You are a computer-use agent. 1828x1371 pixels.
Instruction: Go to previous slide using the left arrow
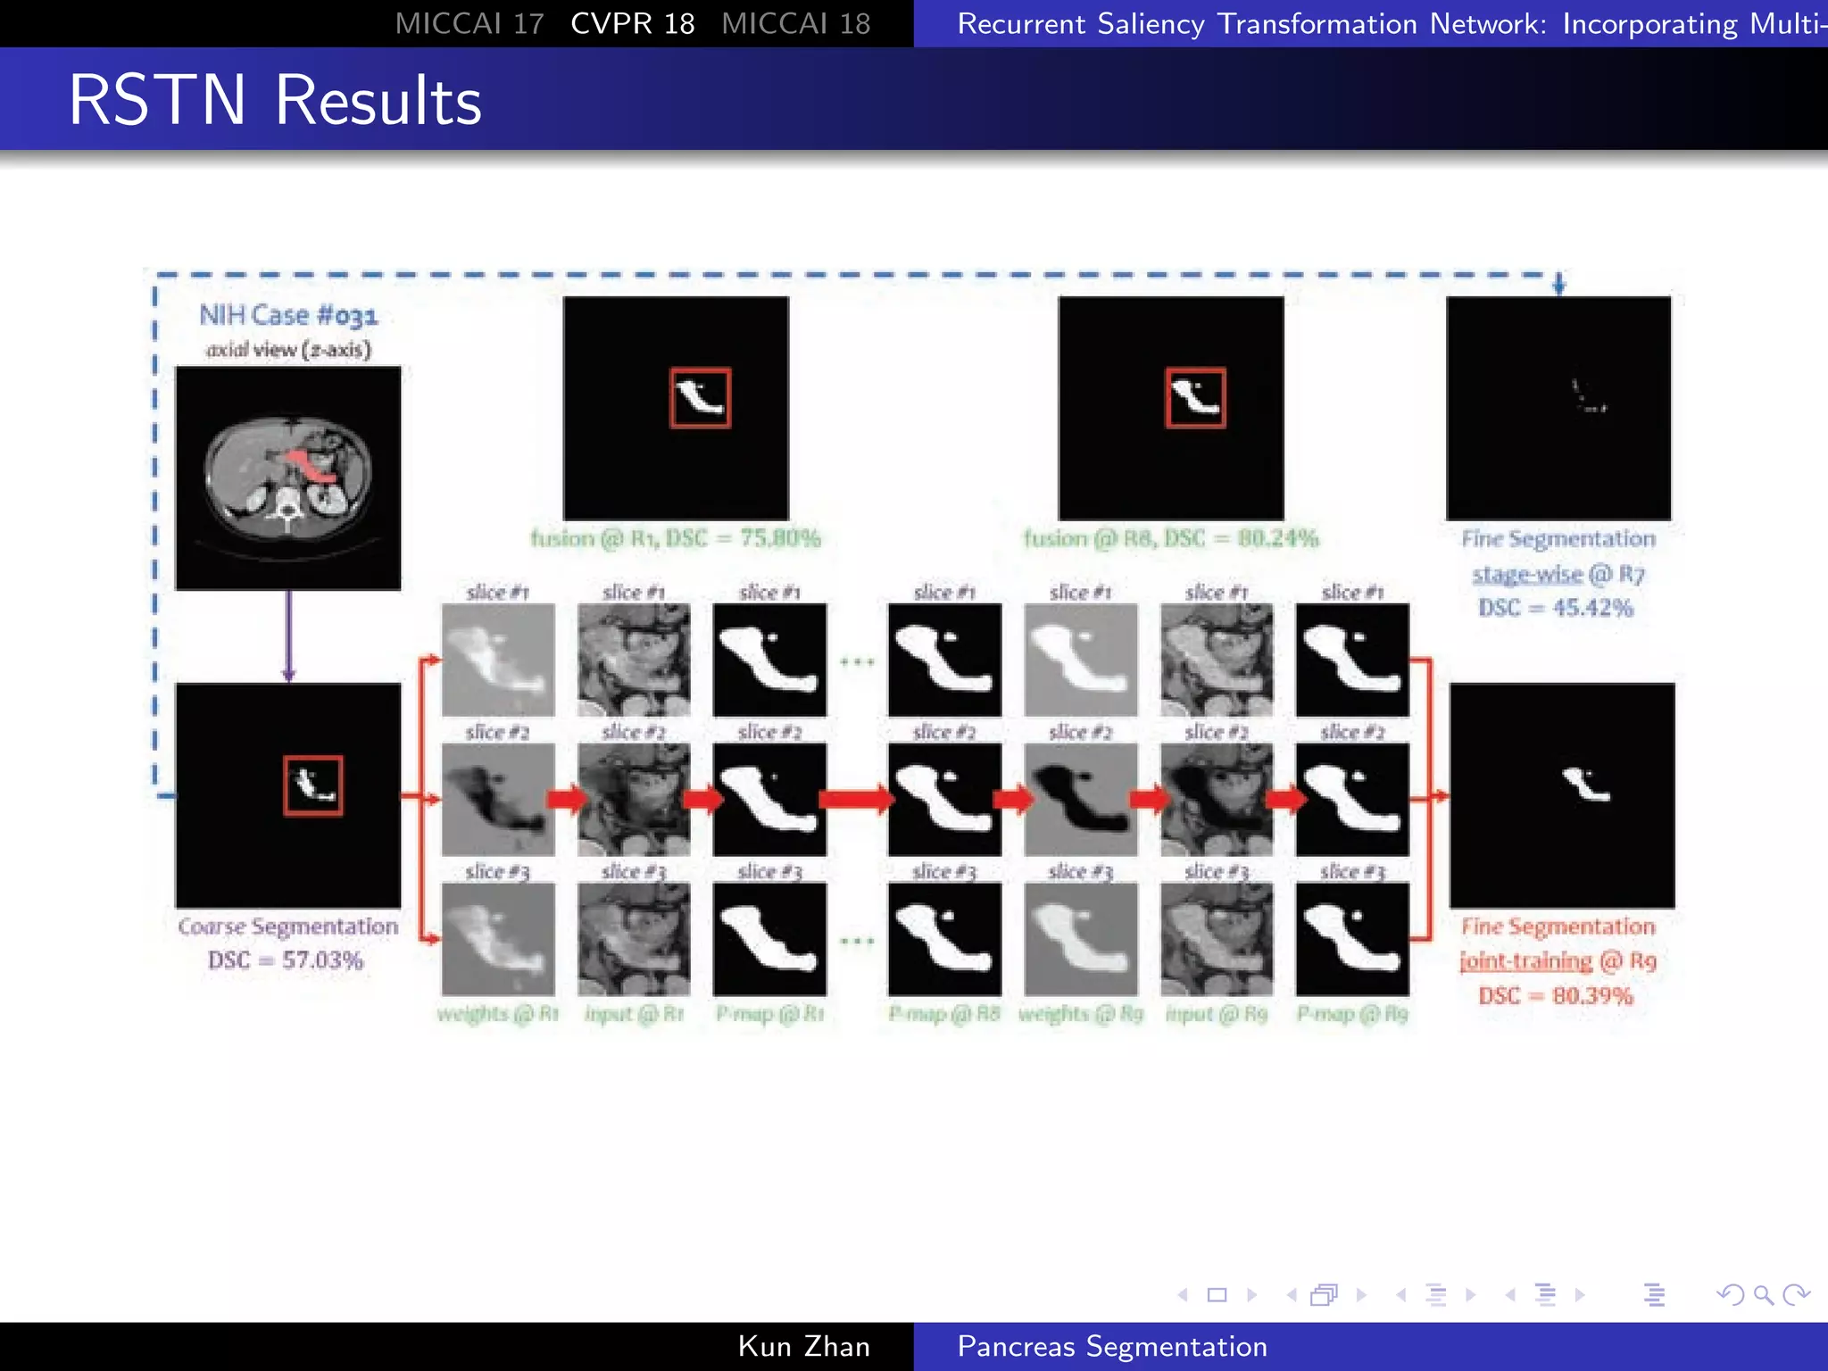click(x=1183, y=1295)
